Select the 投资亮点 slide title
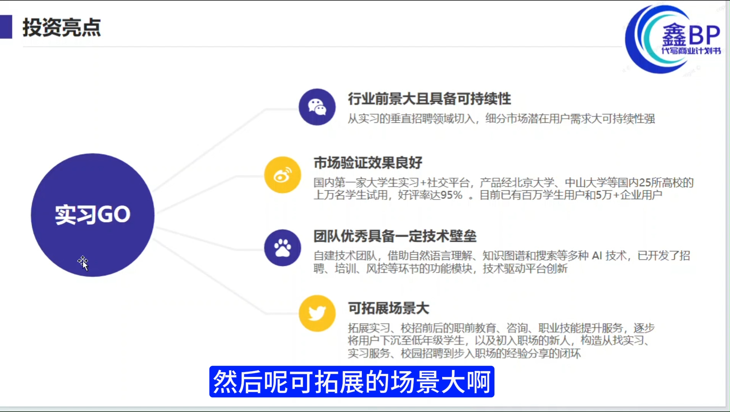This screenshot has width=730, height=412. click(61, 27)
